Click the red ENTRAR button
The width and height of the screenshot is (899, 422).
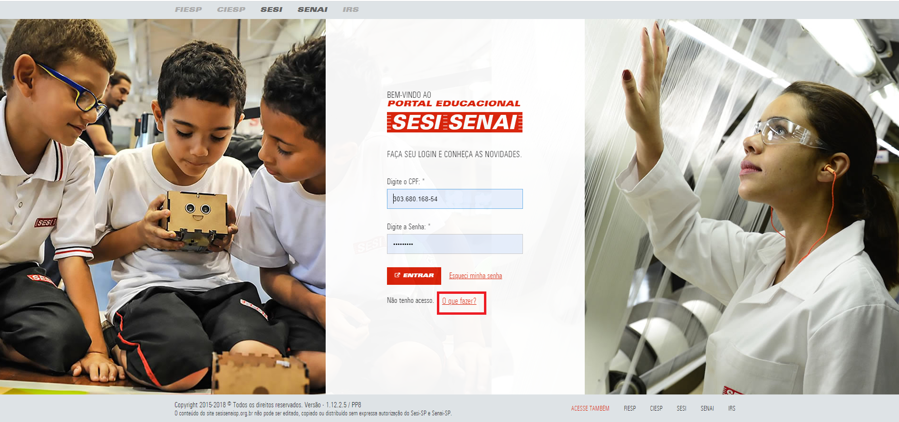[414, 276]
